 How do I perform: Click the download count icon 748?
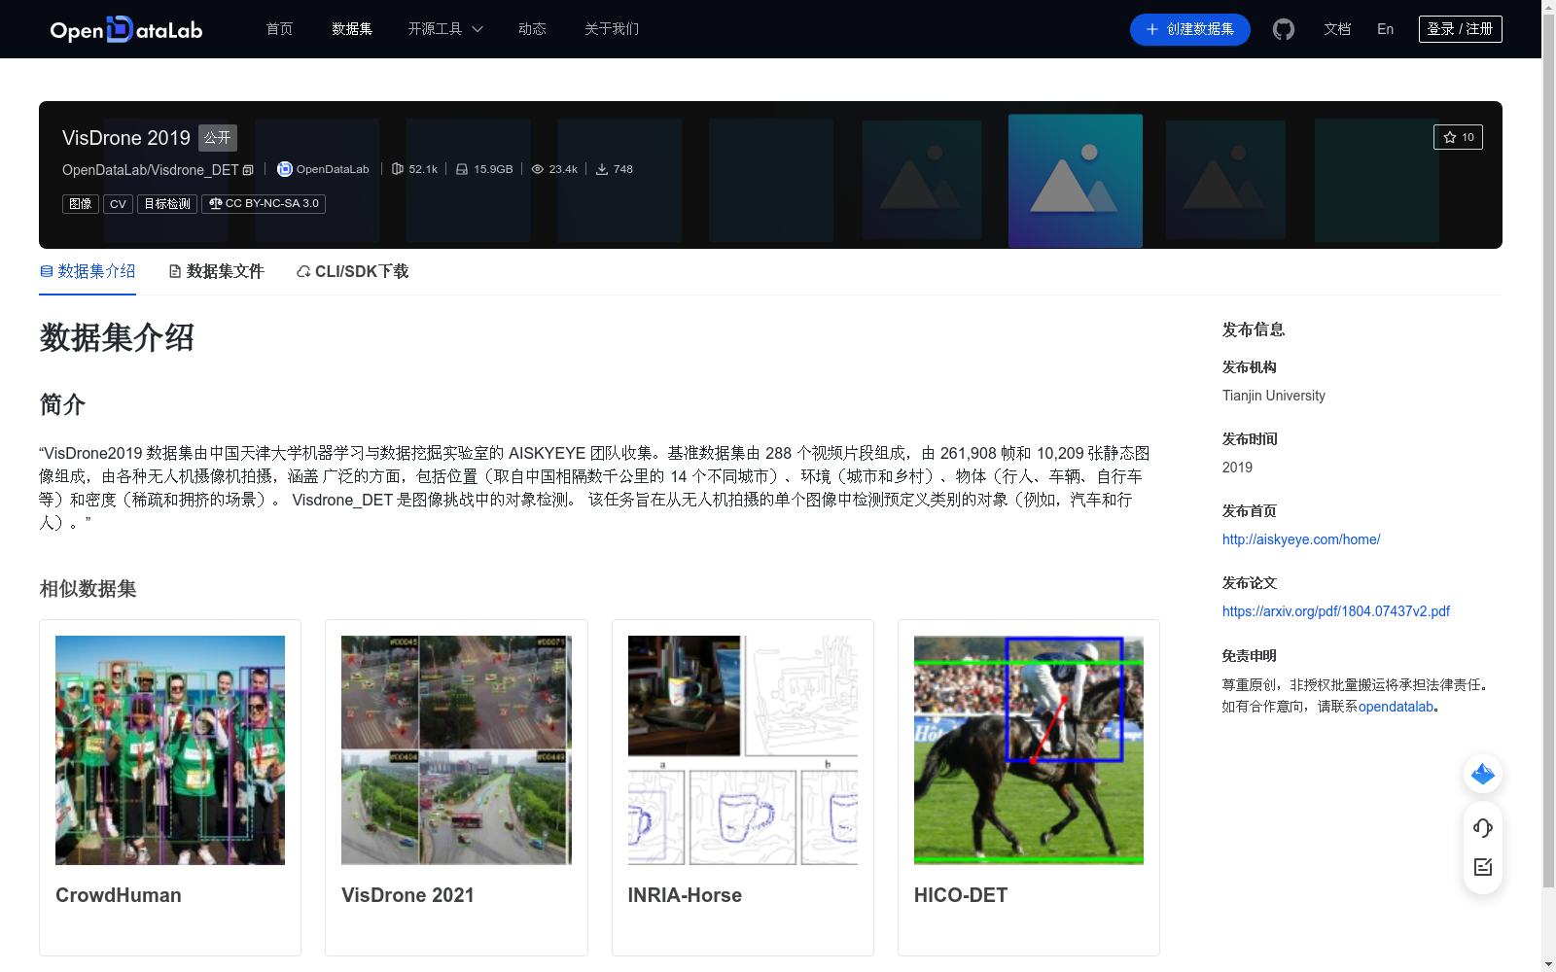point(602,169)
